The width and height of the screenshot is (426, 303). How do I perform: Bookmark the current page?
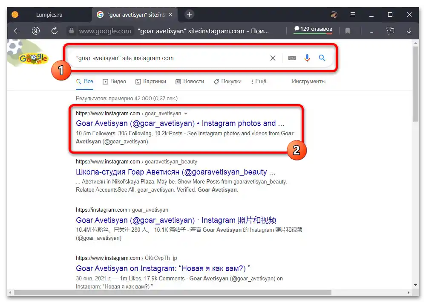point(348,31)
